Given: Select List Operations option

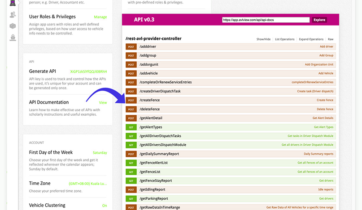Looking at the screenshot, I should coord(284,39).
